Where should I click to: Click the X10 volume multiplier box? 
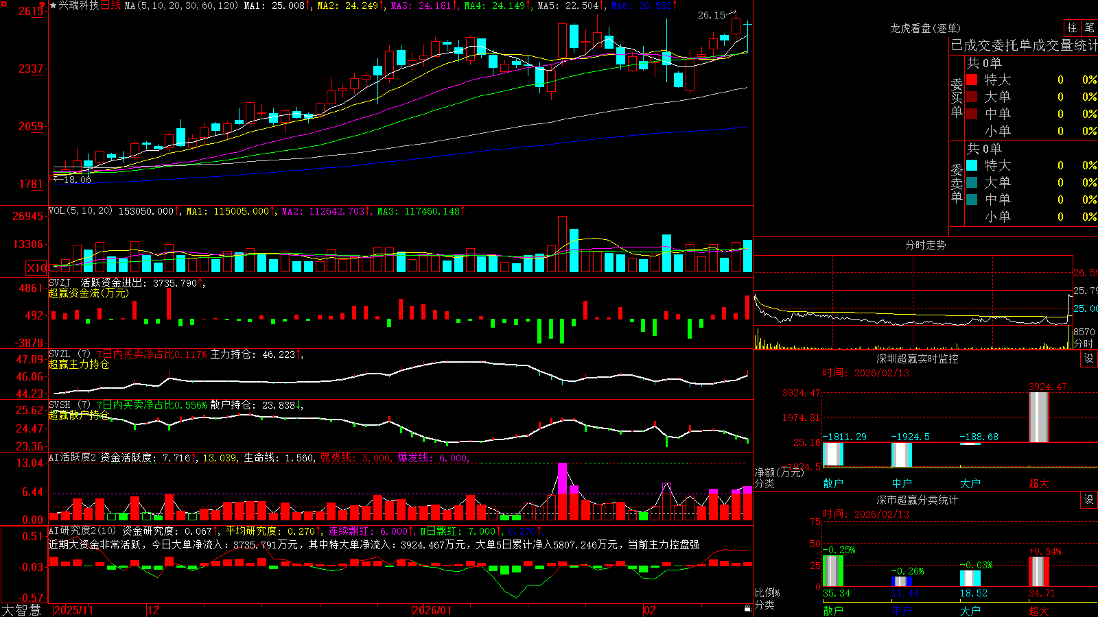36,268
